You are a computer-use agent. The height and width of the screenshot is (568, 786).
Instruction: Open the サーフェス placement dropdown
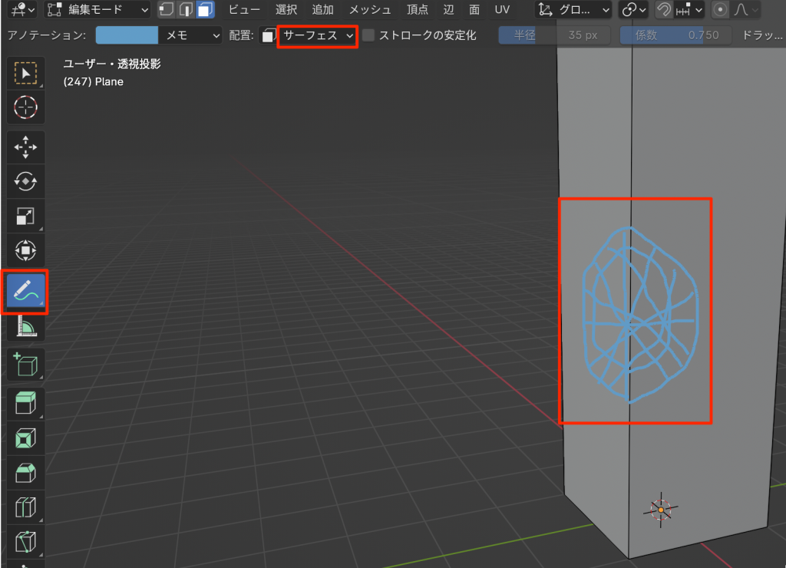click(x=318, y=35)
